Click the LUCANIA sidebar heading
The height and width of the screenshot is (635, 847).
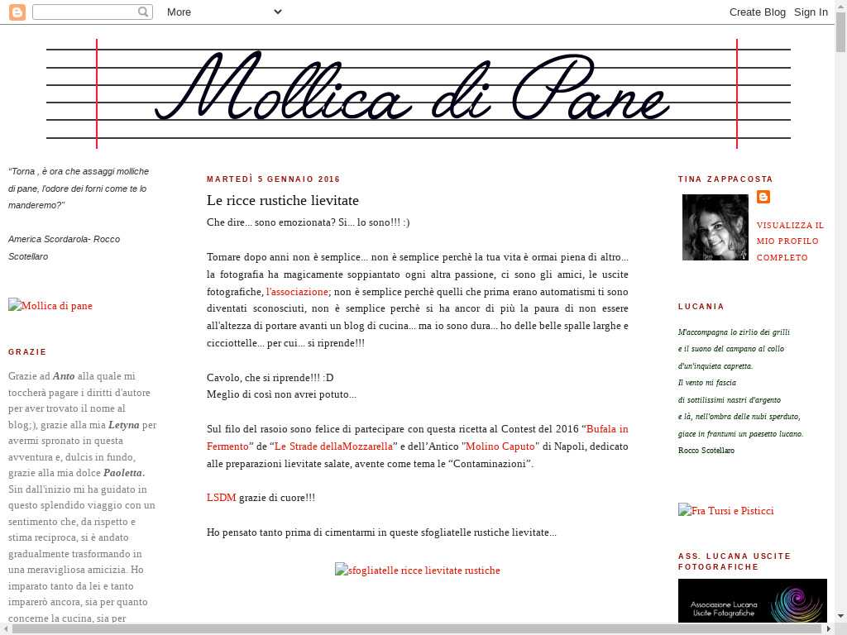[x=701, y=307]
